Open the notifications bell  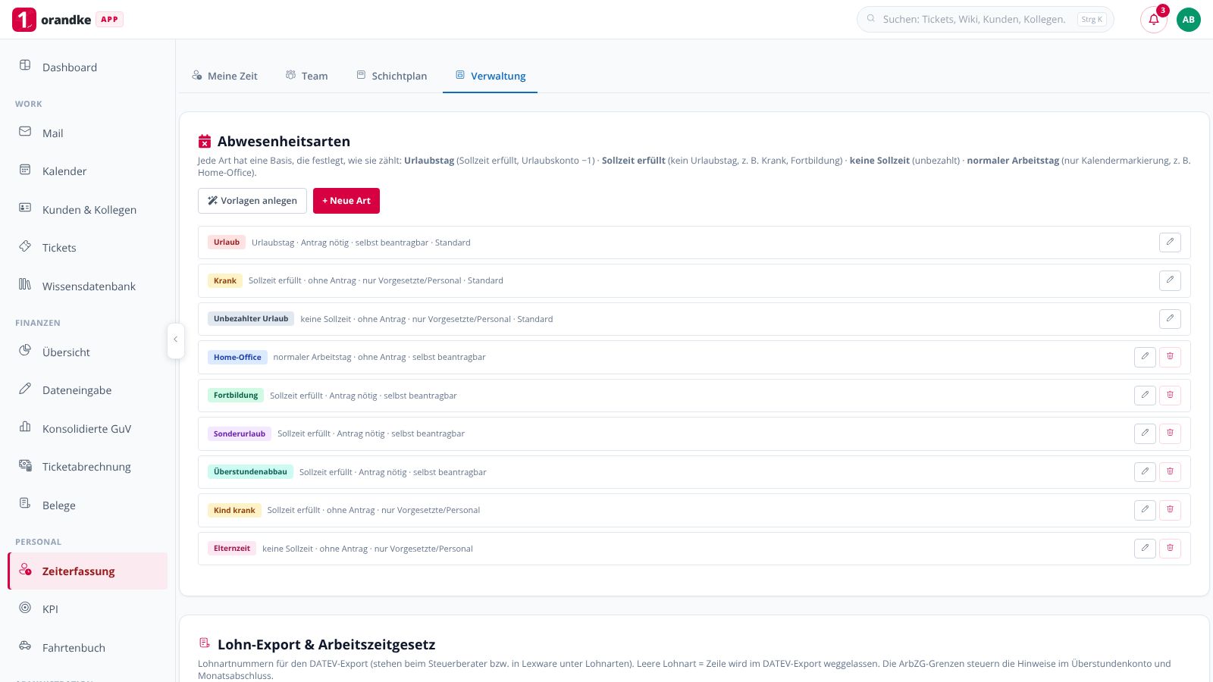(1154, 20)
